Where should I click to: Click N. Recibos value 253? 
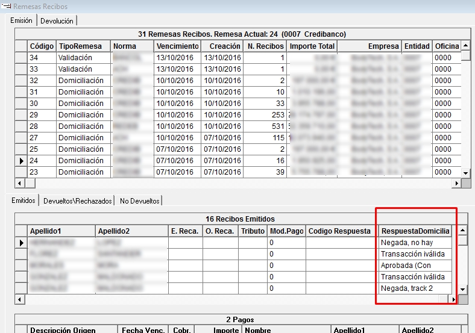265,115
